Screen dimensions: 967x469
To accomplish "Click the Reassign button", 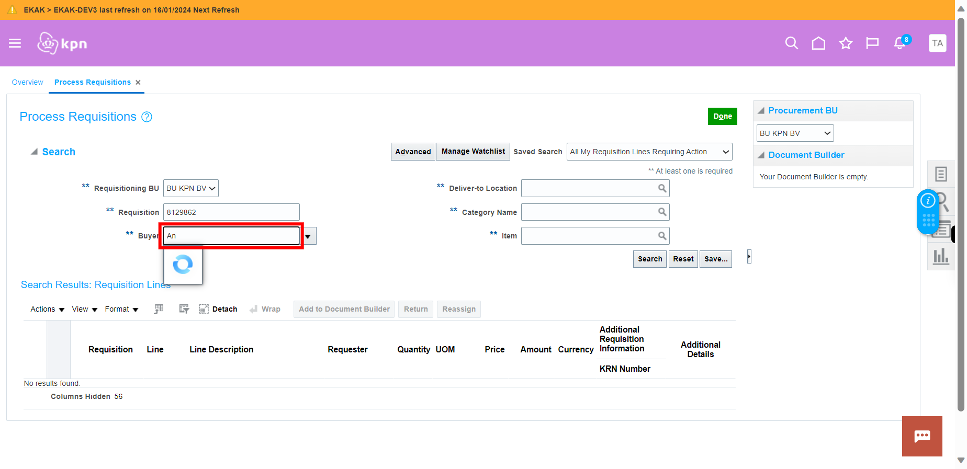I will click(x=459, y=309).
